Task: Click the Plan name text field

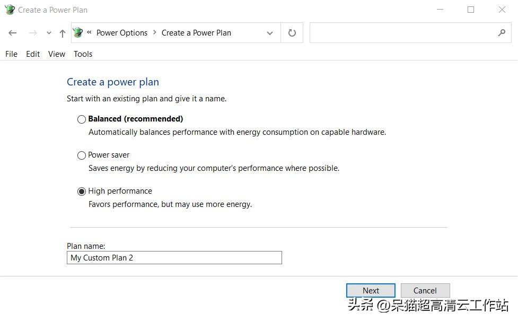Action: click(x=174, y=258)
